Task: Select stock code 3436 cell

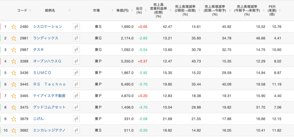Action: (x=24, y=73)
